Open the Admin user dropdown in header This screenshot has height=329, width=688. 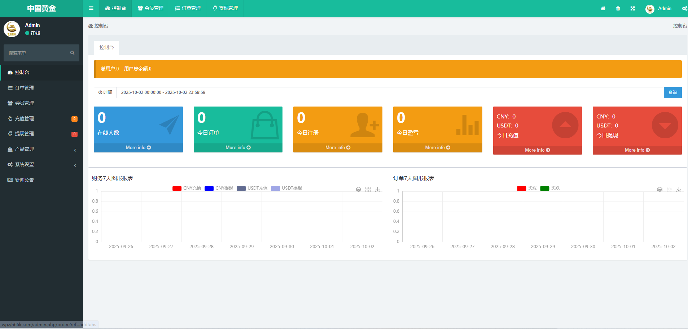coord(659,9)
